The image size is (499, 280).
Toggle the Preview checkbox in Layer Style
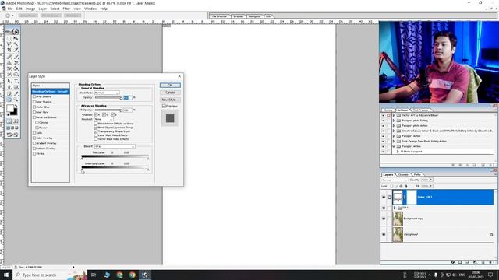(165, 106)
